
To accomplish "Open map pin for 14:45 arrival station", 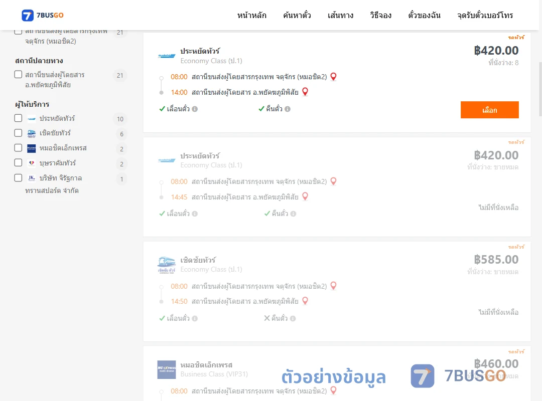I will point(305,196).
